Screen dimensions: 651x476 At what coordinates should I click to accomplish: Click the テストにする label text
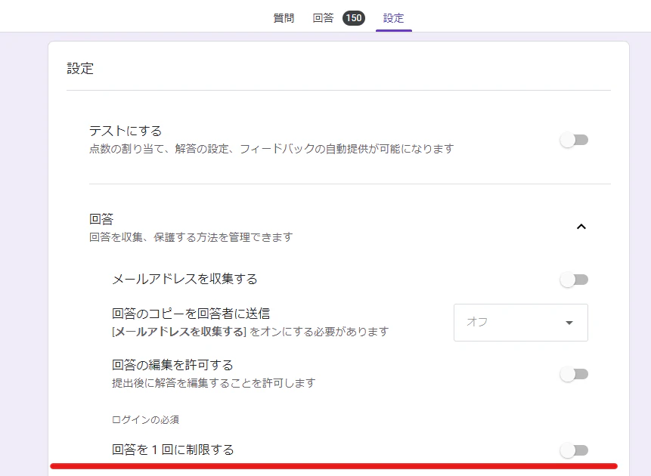point(126,131)
